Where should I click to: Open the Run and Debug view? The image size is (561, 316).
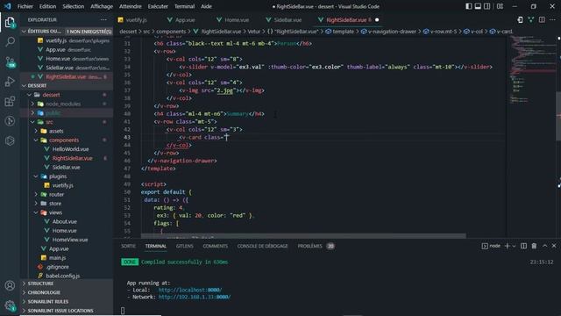click(10, 82)
